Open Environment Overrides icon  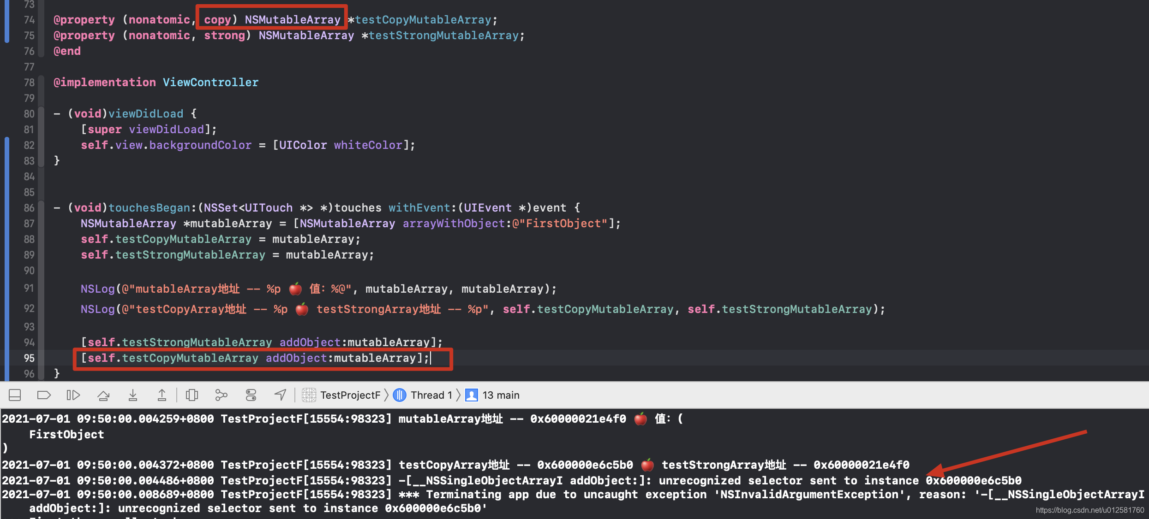(251, 395)
